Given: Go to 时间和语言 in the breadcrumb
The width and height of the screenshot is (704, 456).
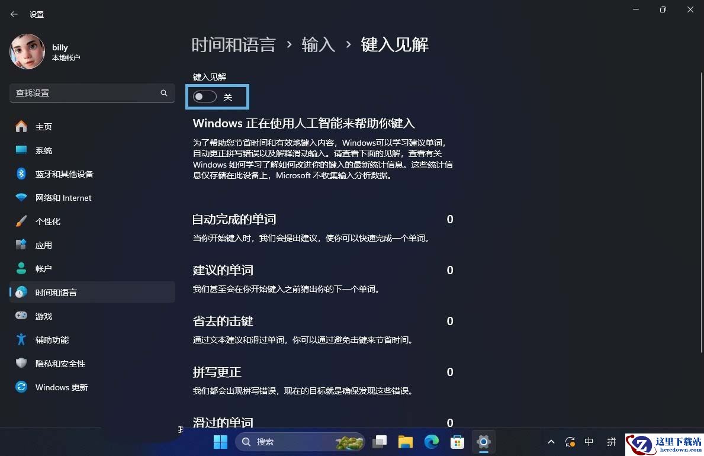Looking at the screenshot, I should click(233, 45).
